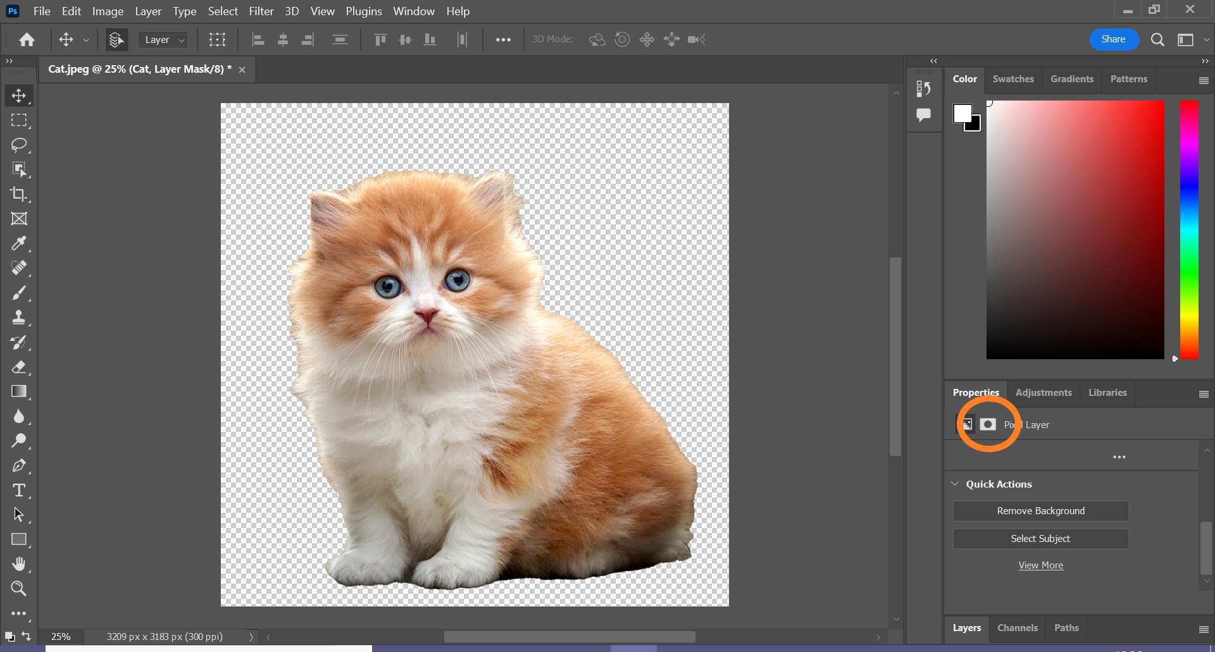Viewport: 1215px width, 652px height.
Task: Select the Eraser tool
Action: (x=19, y=367)
